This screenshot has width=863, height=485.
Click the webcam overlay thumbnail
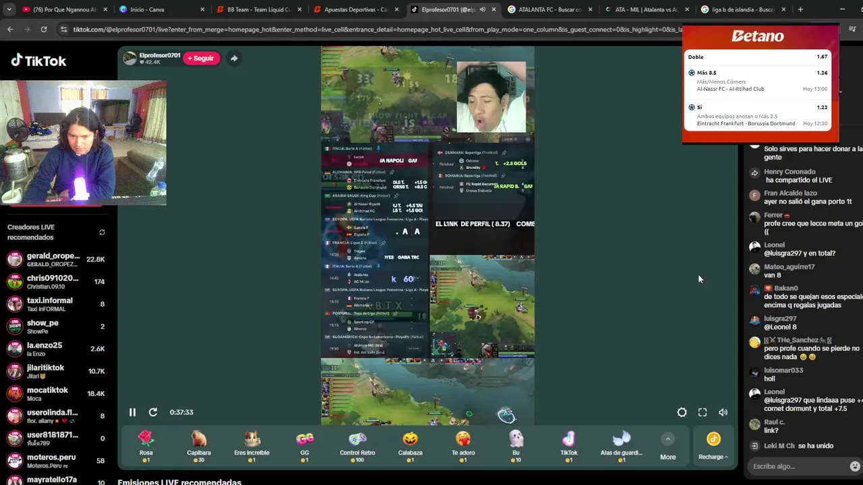pyautogui.click(x=84, y=143)
